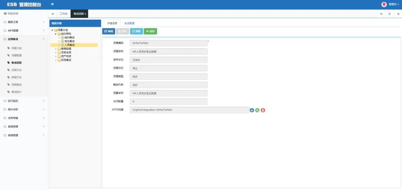Viewport: 402px width, 190px height.
Task: Switch to the 安全配置 tab
Action: [x=129, y=23]
